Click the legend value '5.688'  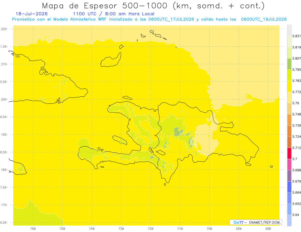click(297, 170)
